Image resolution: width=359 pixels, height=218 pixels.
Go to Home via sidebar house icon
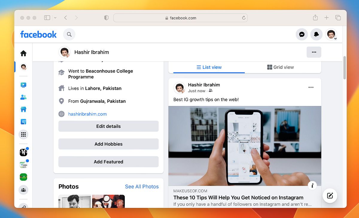point(23,53)
